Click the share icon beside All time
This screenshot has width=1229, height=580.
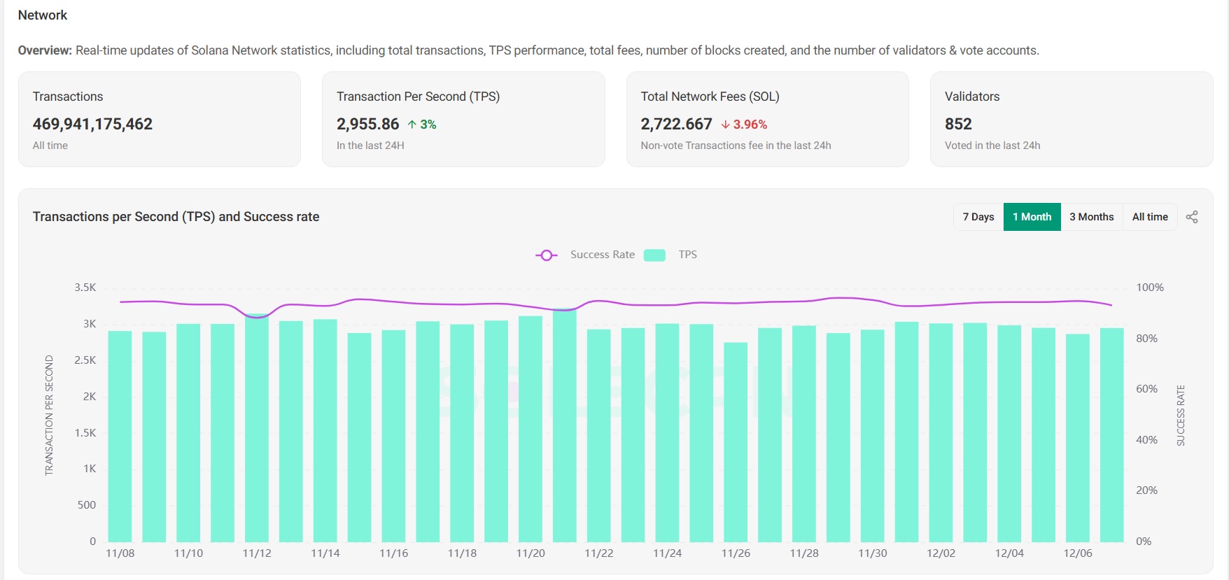click(x=1192, y=217)
